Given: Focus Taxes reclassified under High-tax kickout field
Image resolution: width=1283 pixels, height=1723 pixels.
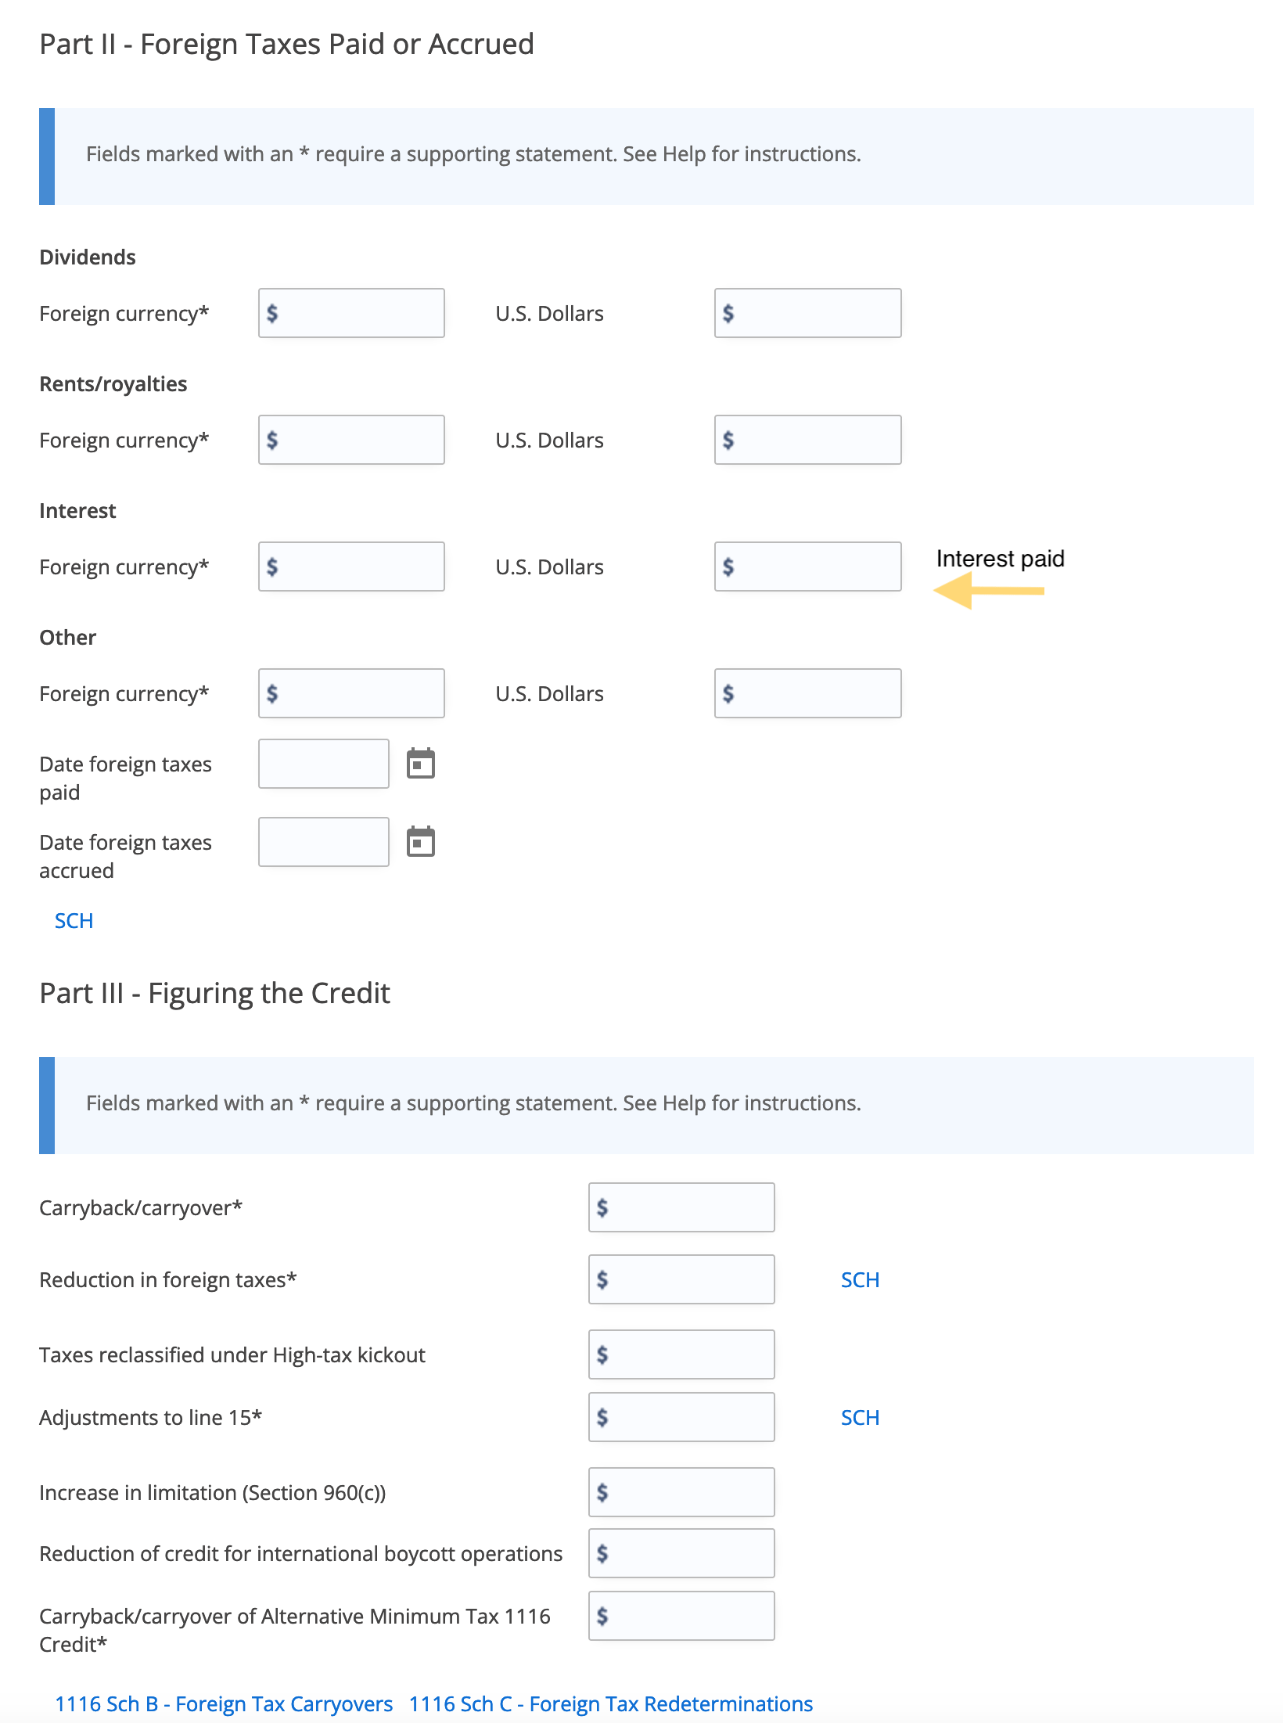Looking at the screenshot, I should click(681, 1354).
